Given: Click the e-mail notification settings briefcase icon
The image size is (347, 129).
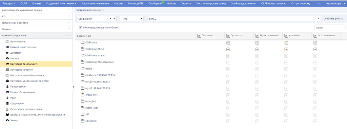Looking at the screenshot, I should 7,81.
